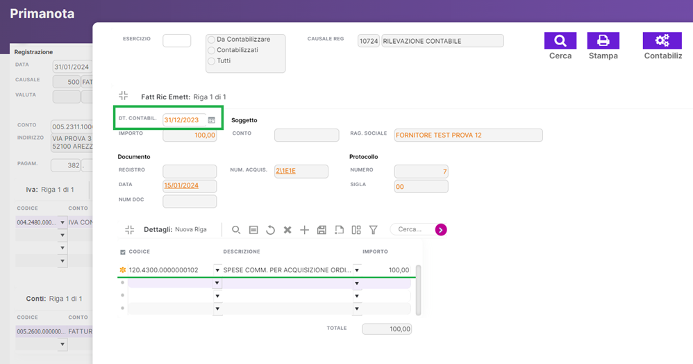Image resolution: width=693 pixels, height=364 pixels.
Task: Click the Cerca... search box in Dettagli
Action: tap(412, 229)
